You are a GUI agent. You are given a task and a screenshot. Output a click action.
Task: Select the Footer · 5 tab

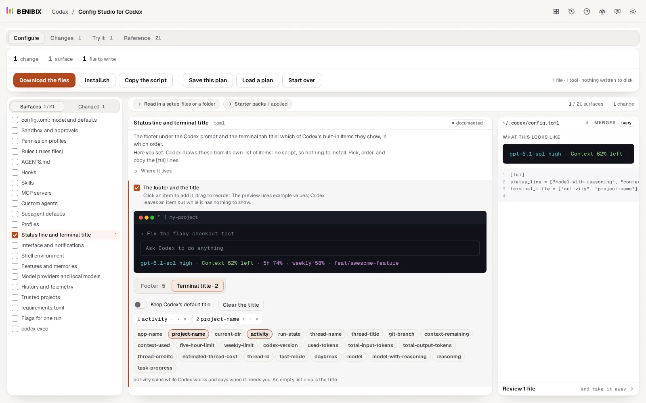pyautogui.click(x=153, y=286)
